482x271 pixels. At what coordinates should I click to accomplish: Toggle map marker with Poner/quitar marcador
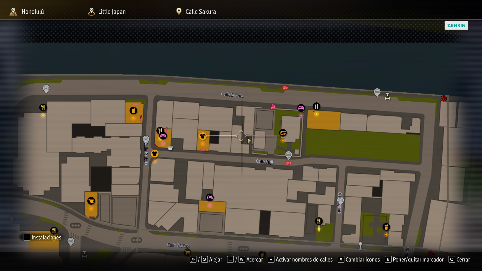414,259
